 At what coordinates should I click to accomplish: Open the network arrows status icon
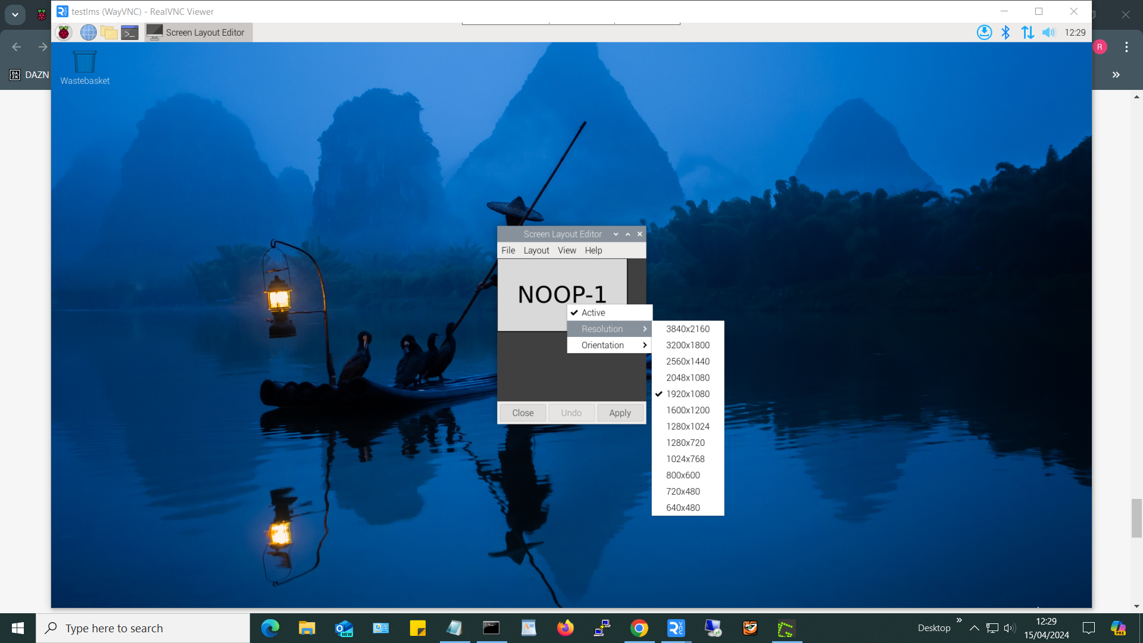click(x=1027, y=32)
